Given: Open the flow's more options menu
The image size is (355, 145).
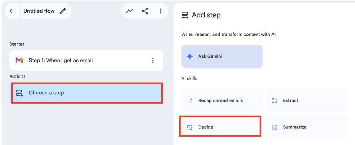Looking at the screenshot, I should (161, 11).
